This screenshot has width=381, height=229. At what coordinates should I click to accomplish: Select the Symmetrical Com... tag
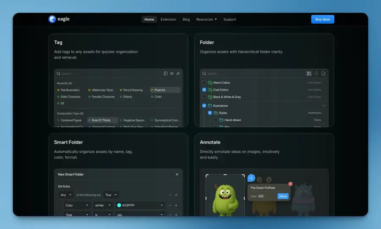tap(165, 120)
